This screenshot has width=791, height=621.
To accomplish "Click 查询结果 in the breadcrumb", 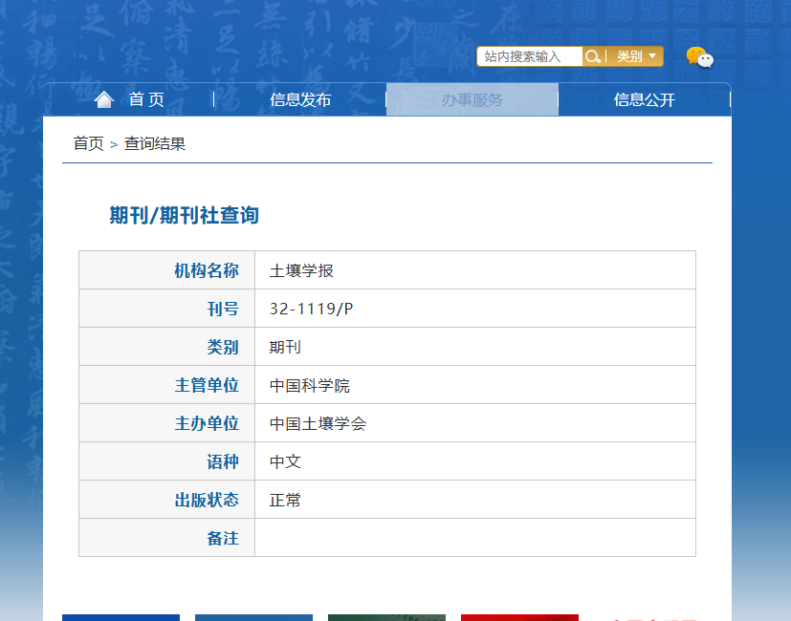I will 155,143.
